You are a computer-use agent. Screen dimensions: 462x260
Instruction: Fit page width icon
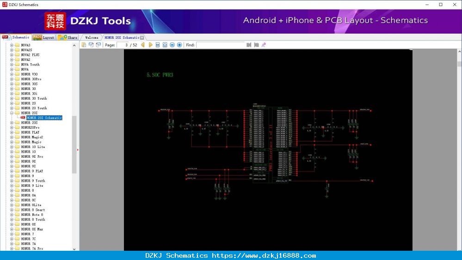(x=158, y=45)
